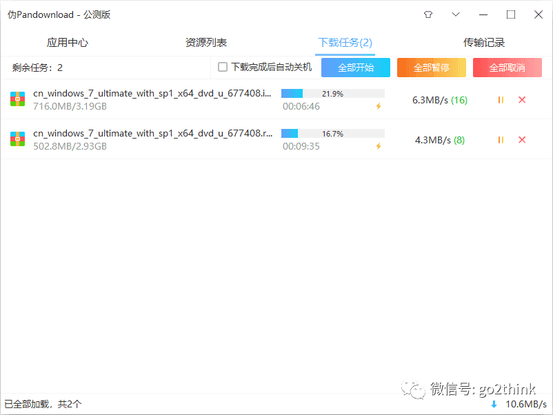553x415 pixels.
Task: Open the title bar chevron dropdown menu
Action: click(456, 14)
